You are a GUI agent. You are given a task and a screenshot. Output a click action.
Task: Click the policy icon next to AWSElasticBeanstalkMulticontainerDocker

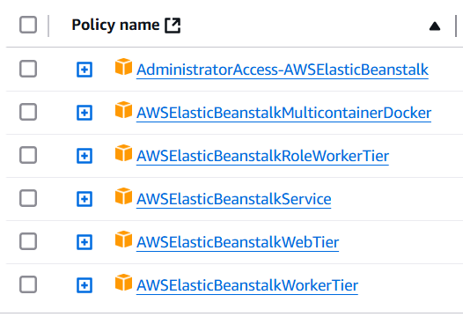point(123,110)
